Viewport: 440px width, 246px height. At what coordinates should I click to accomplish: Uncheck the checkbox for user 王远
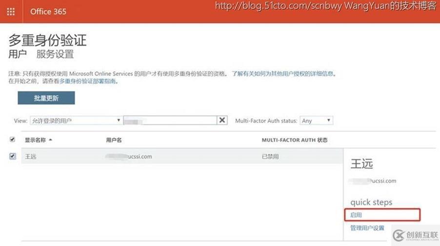tap(13, 156)
